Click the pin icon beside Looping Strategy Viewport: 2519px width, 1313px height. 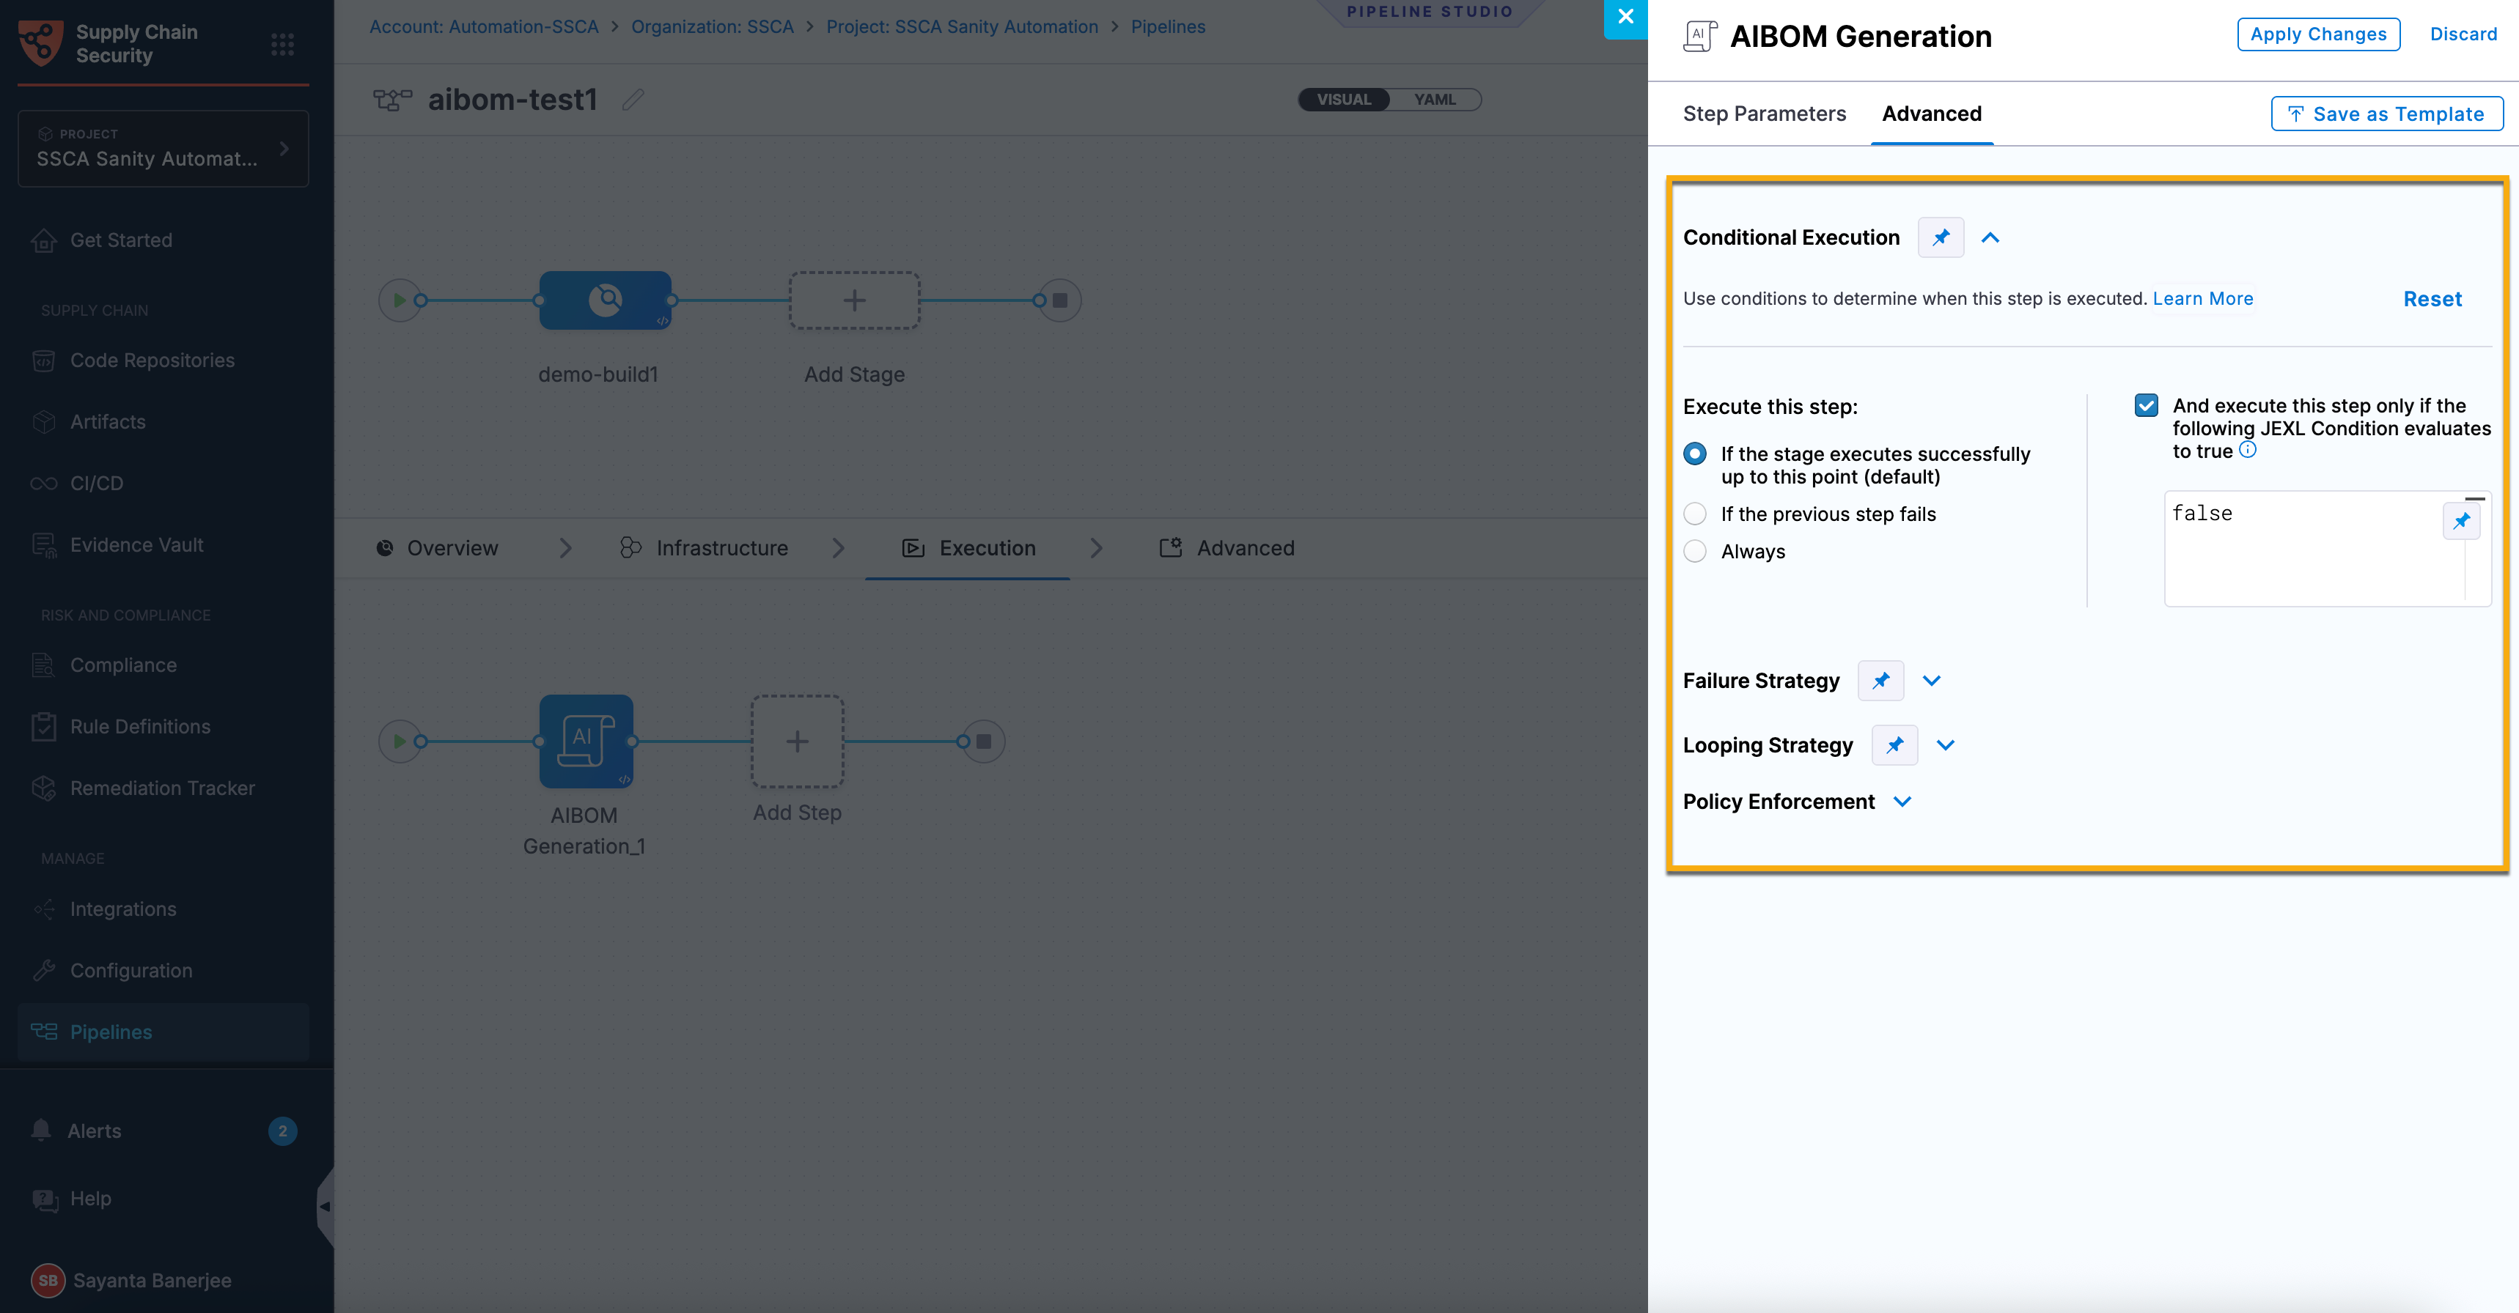point(1894,745)
